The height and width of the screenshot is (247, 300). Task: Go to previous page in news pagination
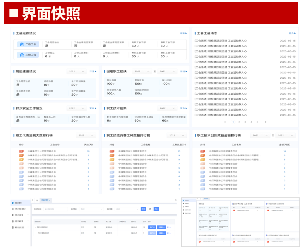pyautogui.click(x=225, y=122)
